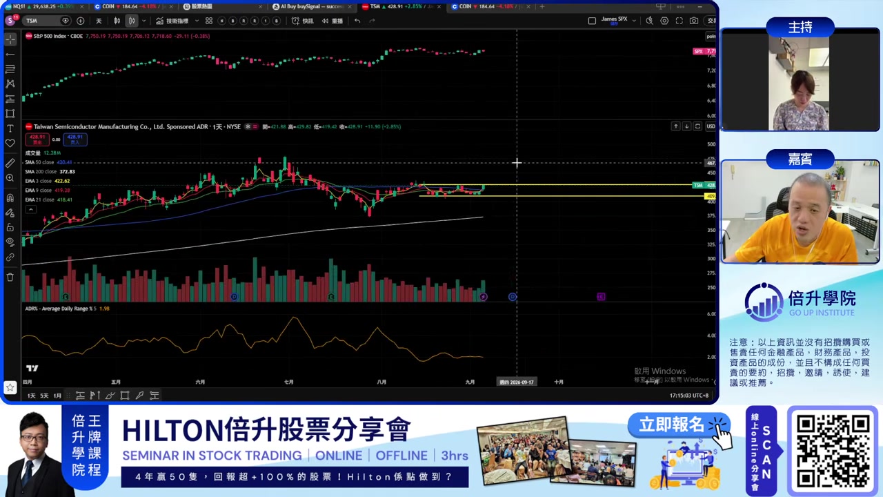Open the day interval selector
883x497 pixels.
tap(99, 21)
